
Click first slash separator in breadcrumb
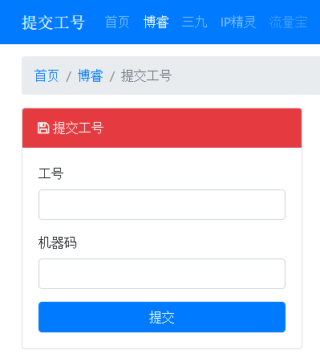tap(68, 76)
